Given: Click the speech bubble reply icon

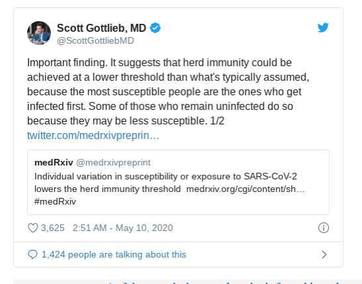Looking at the screenshot, I should pos(32,254).
